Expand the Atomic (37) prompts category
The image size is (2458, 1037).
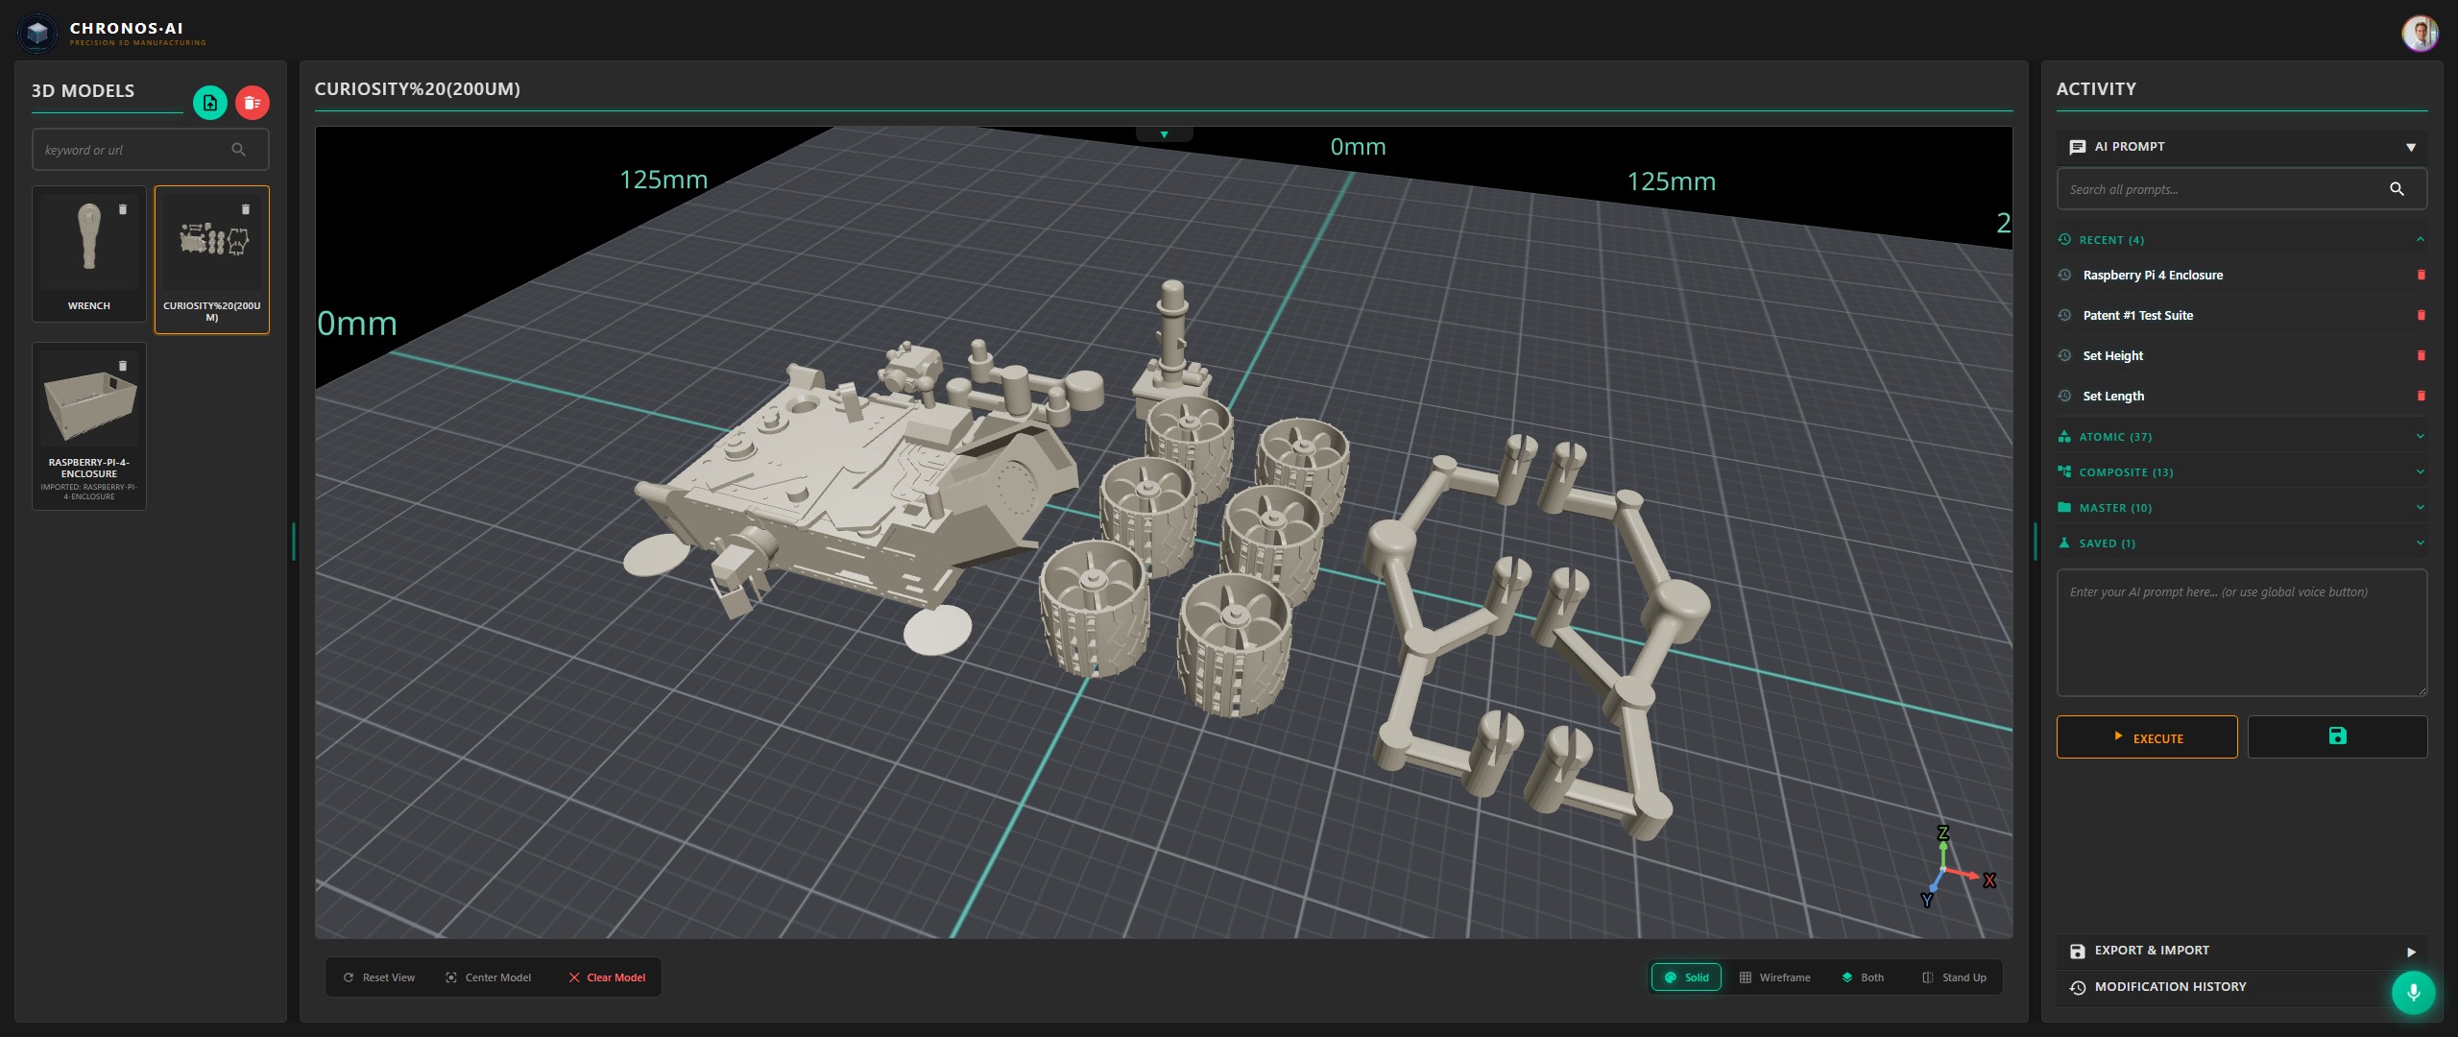pyautogui.click(x=2420, y=437)
